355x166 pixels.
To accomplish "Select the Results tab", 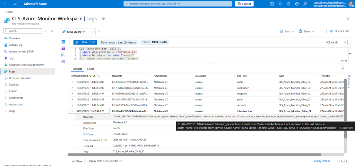I will pos(77,69).
